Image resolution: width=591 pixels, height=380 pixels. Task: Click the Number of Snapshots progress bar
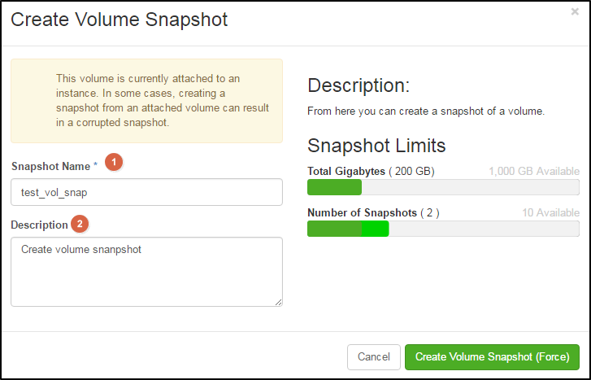click(443, 229)
